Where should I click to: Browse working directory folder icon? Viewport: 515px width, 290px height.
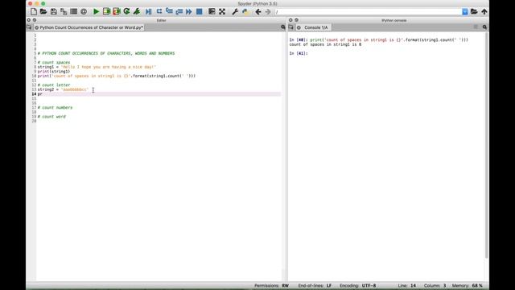coord(474,11)
